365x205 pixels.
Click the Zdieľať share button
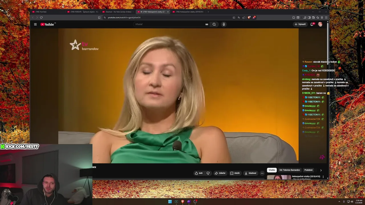pyautogui.click(x=220, y=173)
